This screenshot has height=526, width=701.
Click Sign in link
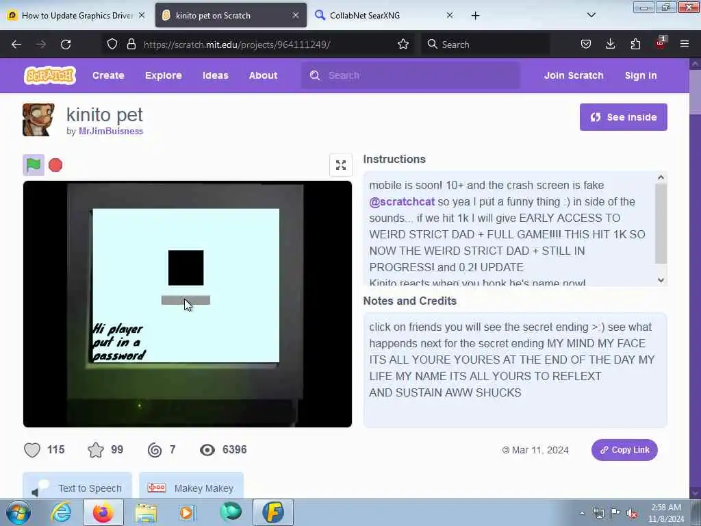click(x=641, y=75)
